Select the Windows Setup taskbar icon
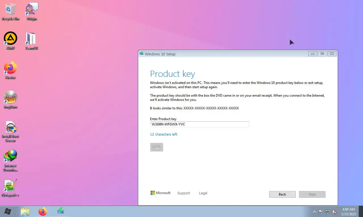Image resolution: width=363 pixels, height=217 pixels. [x=60, y=211]
